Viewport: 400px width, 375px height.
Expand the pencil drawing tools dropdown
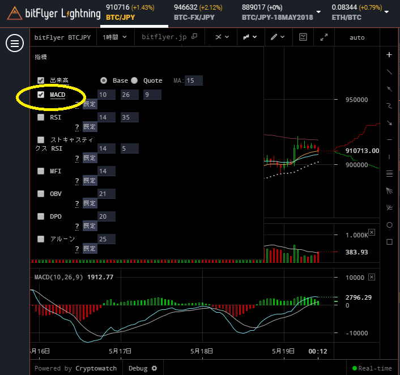[x=277, y=37]
